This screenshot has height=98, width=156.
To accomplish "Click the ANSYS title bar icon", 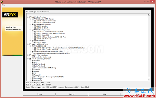I will (x=2, y=2).
